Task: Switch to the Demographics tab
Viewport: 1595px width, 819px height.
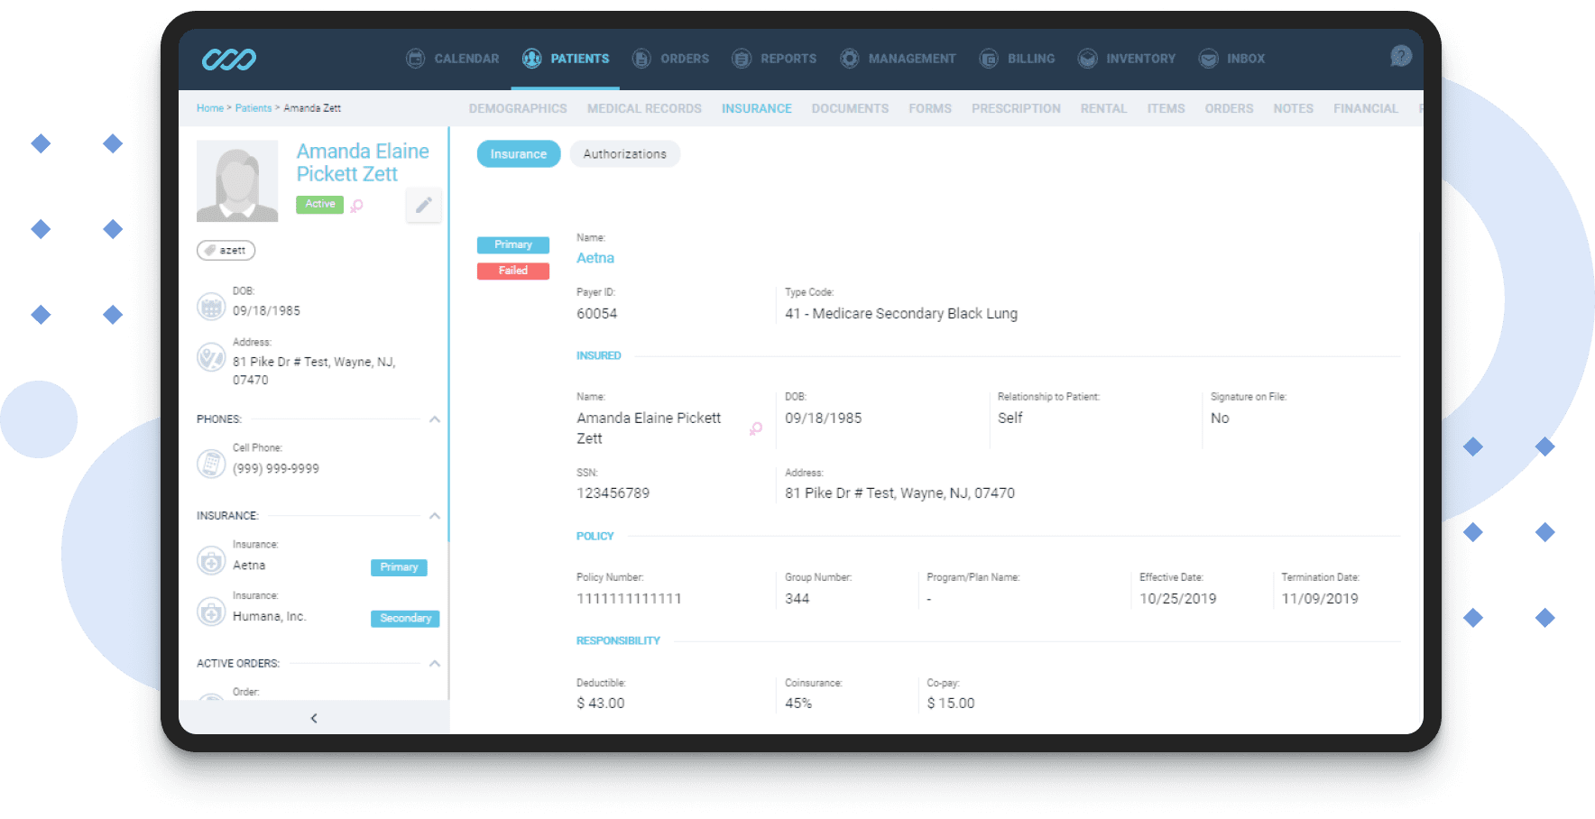Action: click(517, 108)
